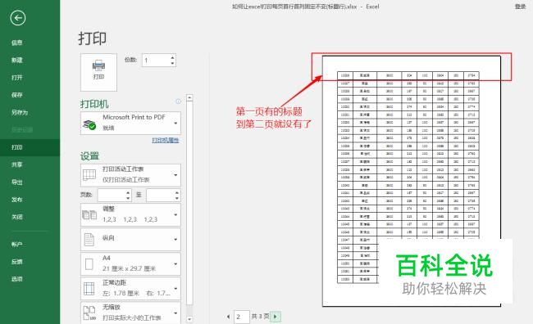Viewport: 533px width, 324px height.
Task: Open 共享 (Share) in the sidebar
Action: [16, 164]
